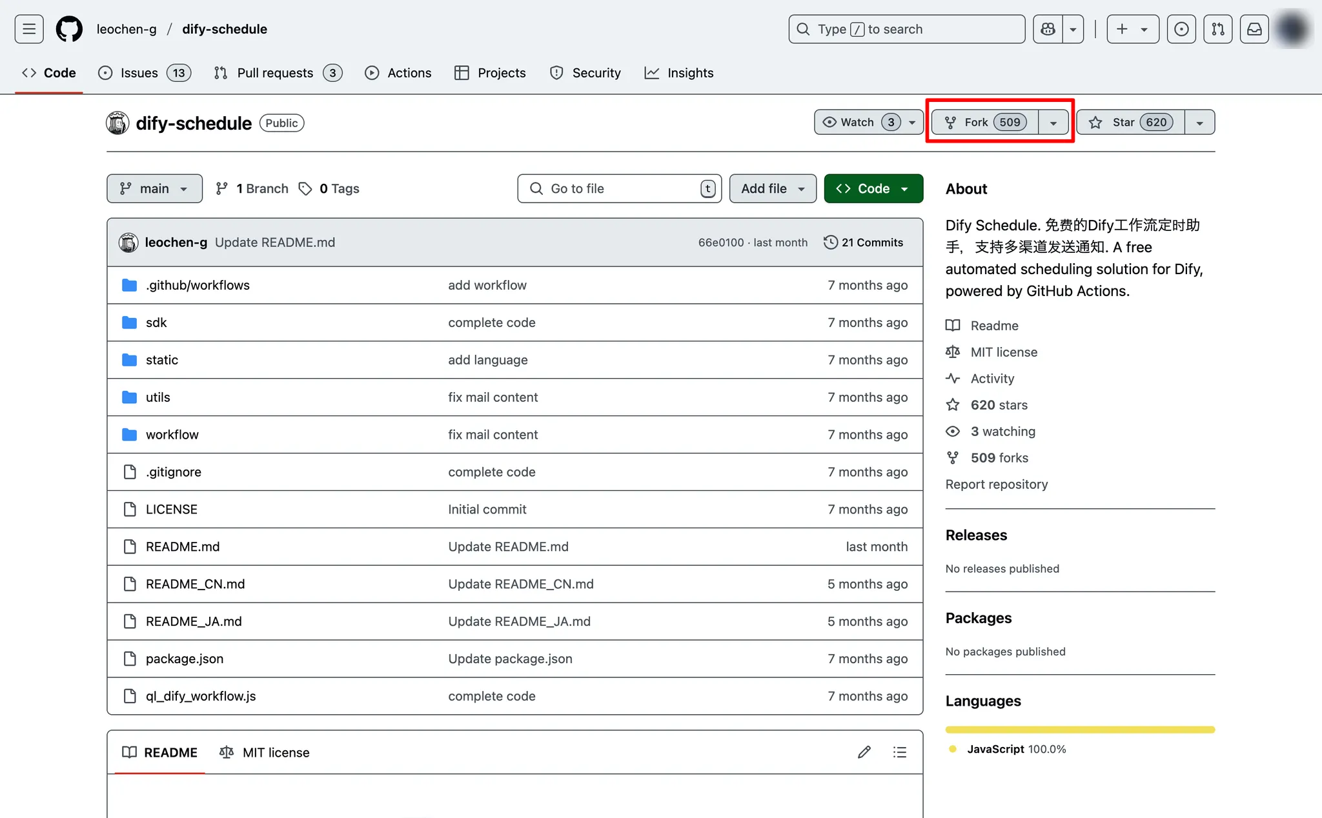Open the notifications inbox icon
Viewport: 1322px width, 818px height.
tap(1254, 29)
